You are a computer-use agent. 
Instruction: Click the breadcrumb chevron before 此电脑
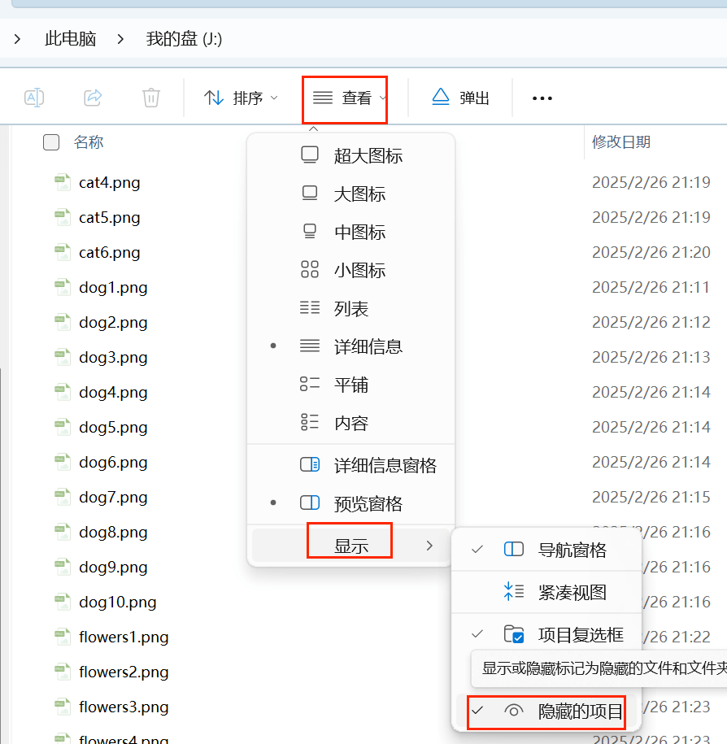click(x=17, y=38)
